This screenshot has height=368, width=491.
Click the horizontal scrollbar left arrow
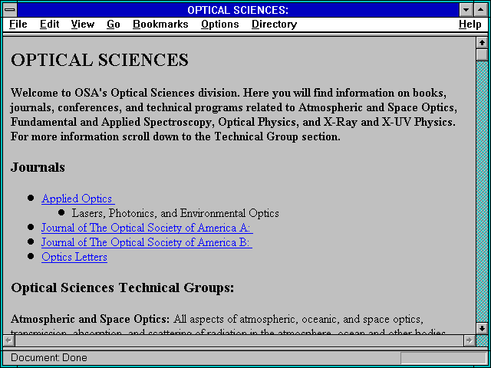tap(8, 340)
